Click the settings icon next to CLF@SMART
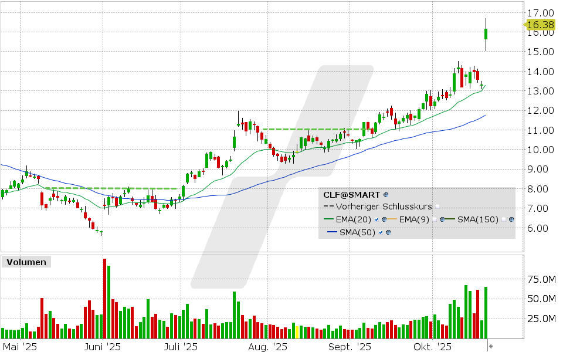This screenshot has width=563, height=352. point(386,194)
